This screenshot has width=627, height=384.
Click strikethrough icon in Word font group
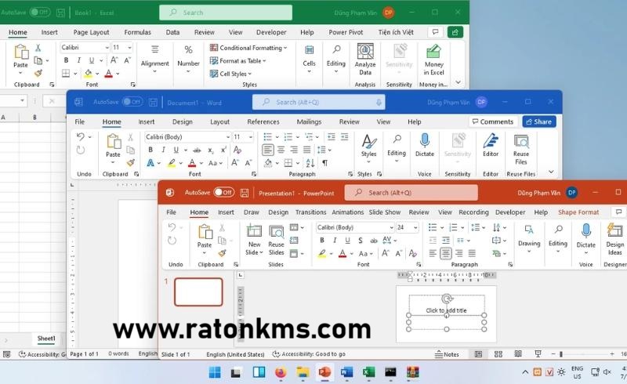click(197, 150)
